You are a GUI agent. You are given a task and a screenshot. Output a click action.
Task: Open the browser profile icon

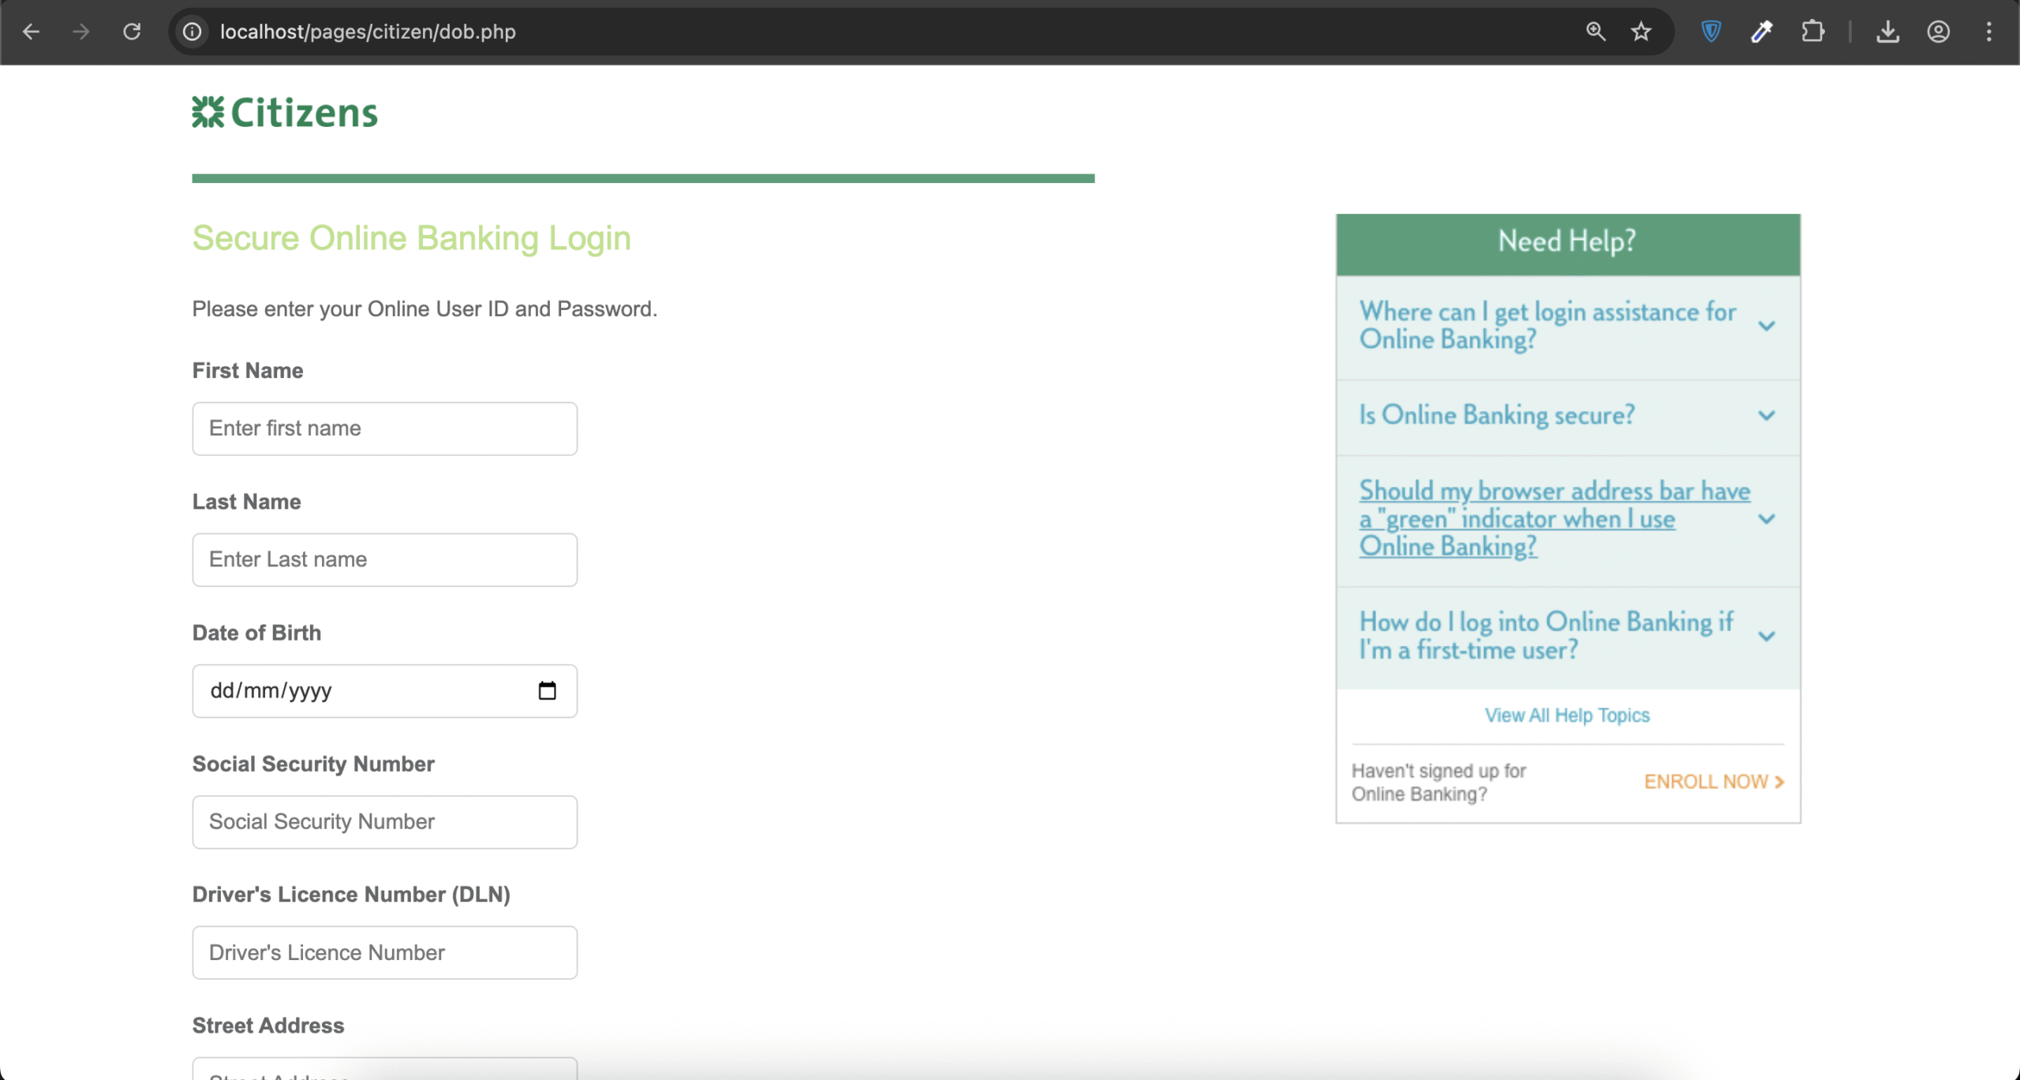click(1939, 32)
